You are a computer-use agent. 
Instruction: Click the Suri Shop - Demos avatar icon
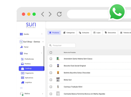(21, 42)
